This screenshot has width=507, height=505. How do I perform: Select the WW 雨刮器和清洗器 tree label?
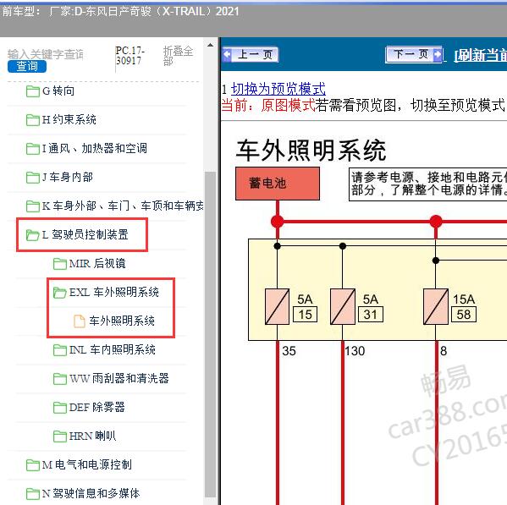[x=119, y=379]
